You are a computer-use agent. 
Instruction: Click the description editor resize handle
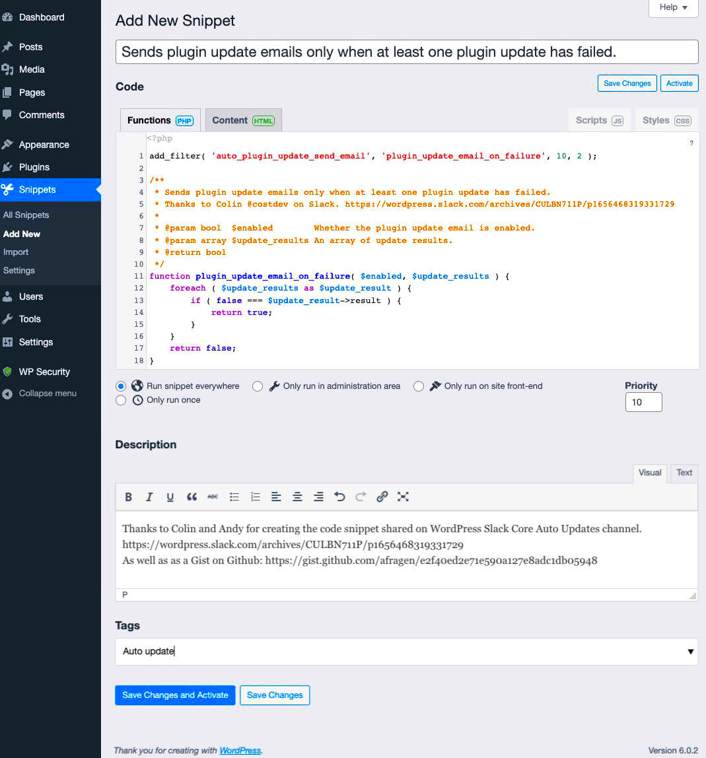coord(693,596)
